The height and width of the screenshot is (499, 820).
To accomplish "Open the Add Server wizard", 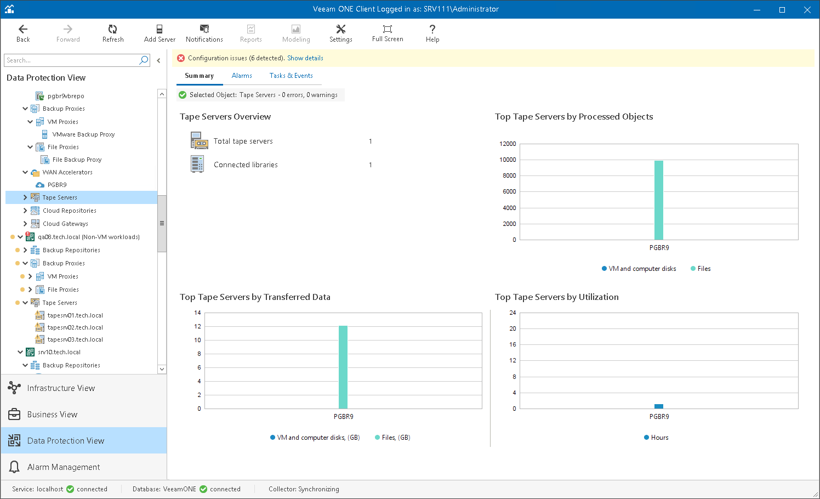I will [160, 33].
